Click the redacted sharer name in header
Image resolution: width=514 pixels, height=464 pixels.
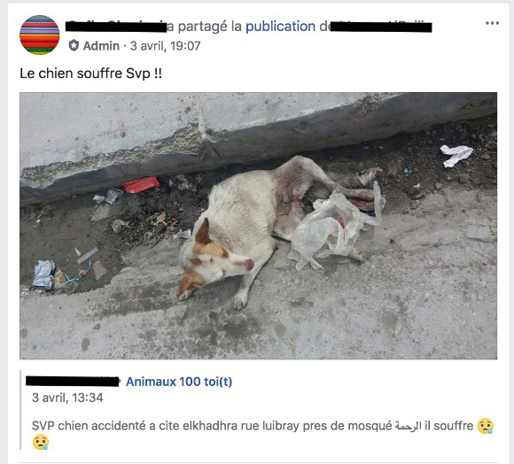[116, 27]
